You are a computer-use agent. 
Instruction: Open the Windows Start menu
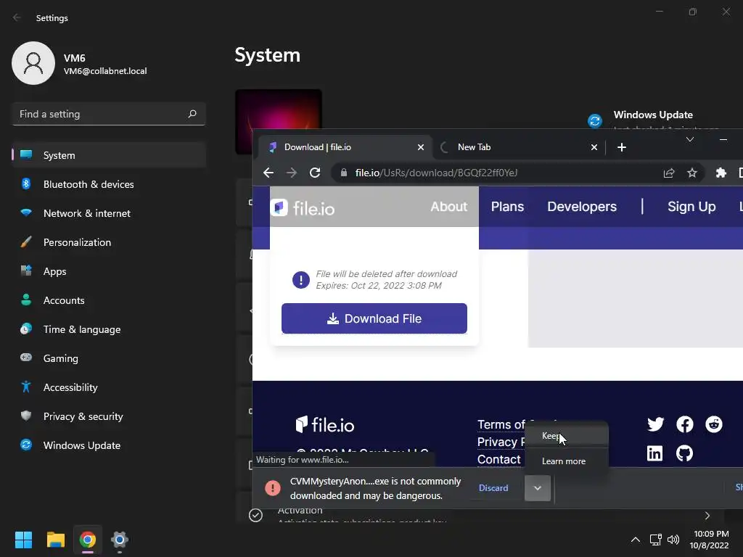coord(23,540)
